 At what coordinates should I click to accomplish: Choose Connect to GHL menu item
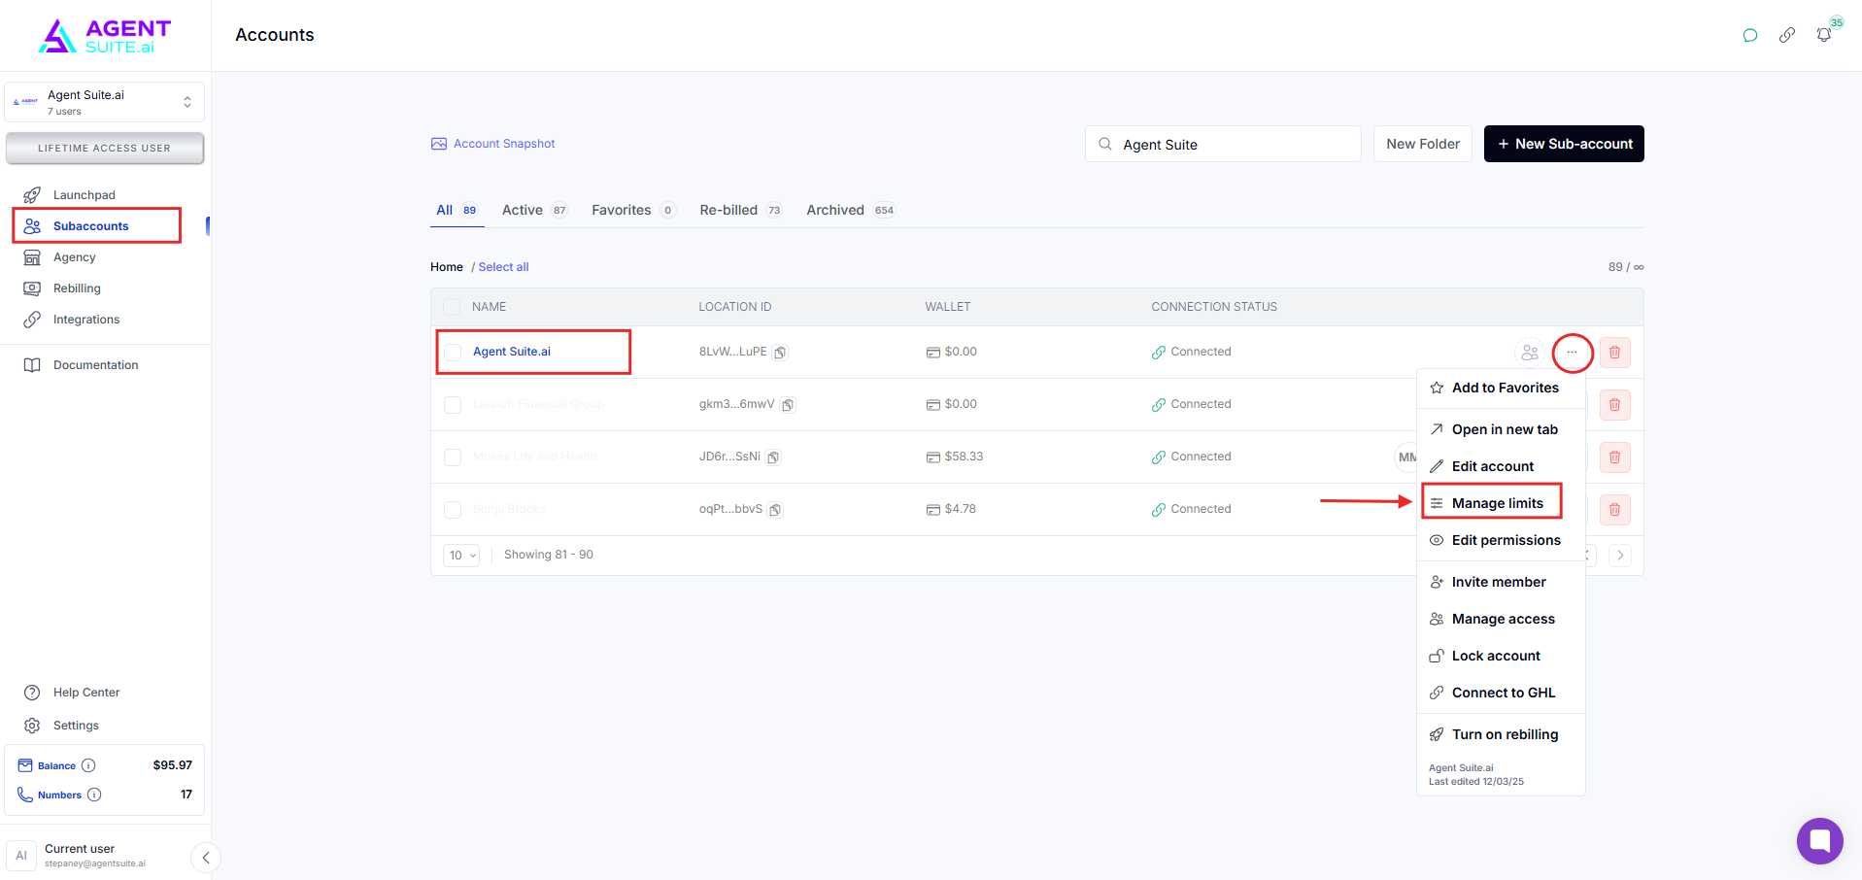coord(1502,693)
